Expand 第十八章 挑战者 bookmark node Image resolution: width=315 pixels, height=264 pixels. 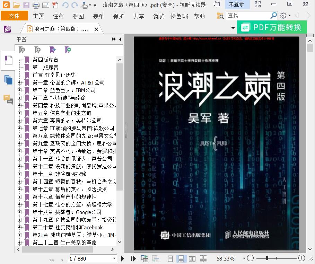(19, 212)
